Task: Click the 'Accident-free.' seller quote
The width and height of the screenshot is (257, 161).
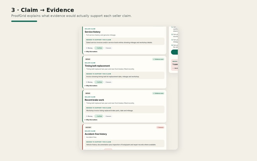Action: click(92, 137)
